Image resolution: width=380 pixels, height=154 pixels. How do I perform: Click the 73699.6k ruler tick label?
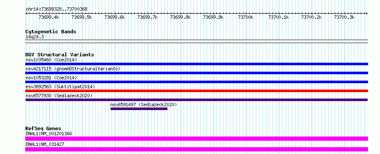tap(114, 17)
